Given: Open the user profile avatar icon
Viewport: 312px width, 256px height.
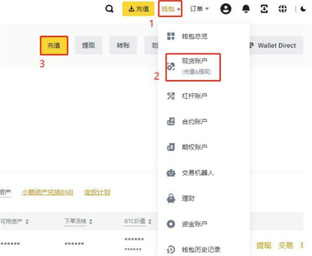Looking at the screenshot, I should tap(226, 9).
